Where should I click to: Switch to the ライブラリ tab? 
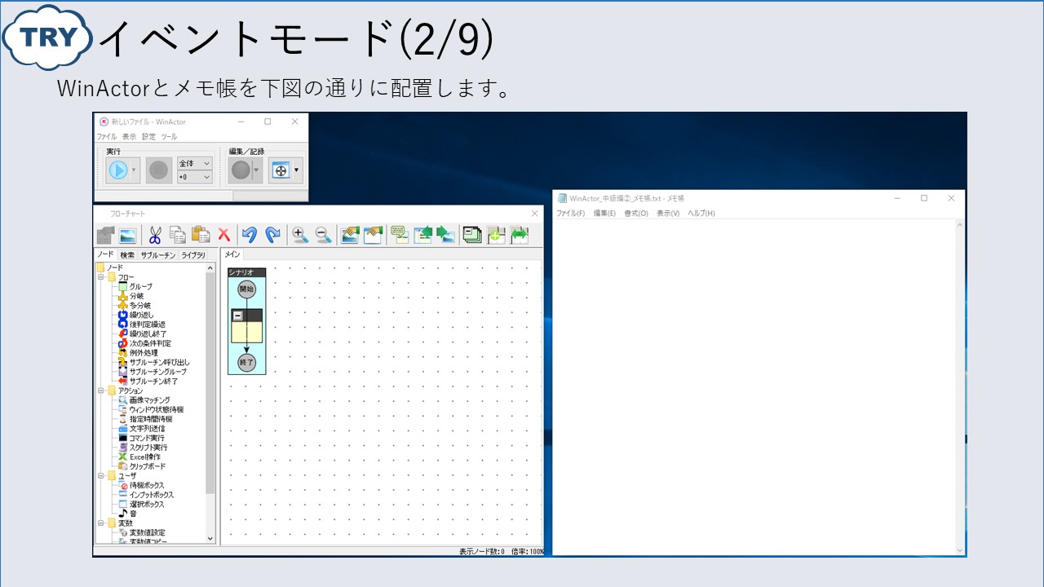[x=193, y=255]
